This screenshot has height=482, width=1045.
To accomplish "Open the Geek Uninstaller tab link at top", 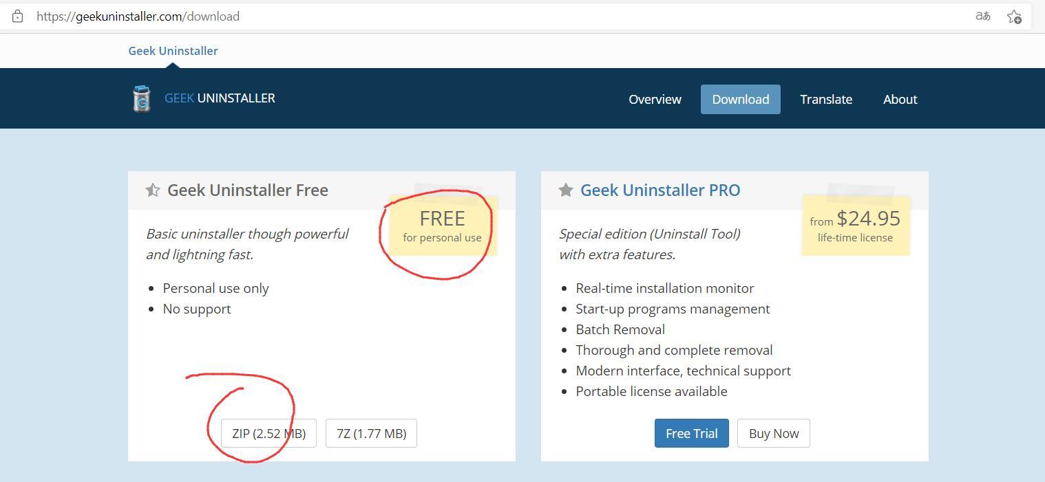I will 173,51.
